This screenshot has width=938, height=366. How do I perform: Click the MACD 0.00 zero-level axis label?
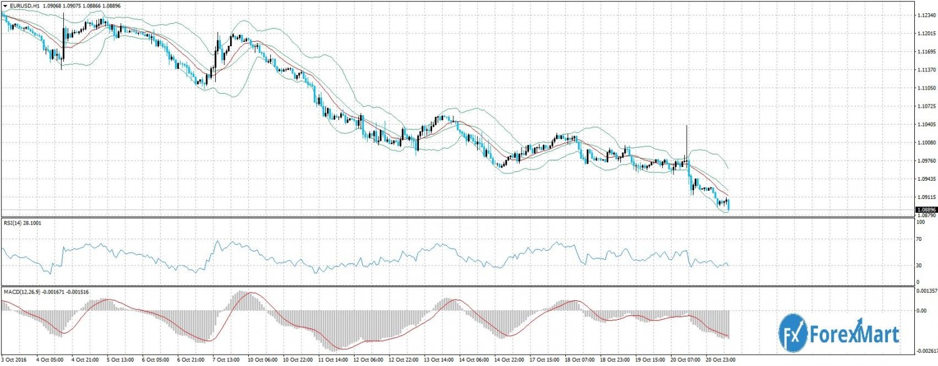[x=921, y=310]
